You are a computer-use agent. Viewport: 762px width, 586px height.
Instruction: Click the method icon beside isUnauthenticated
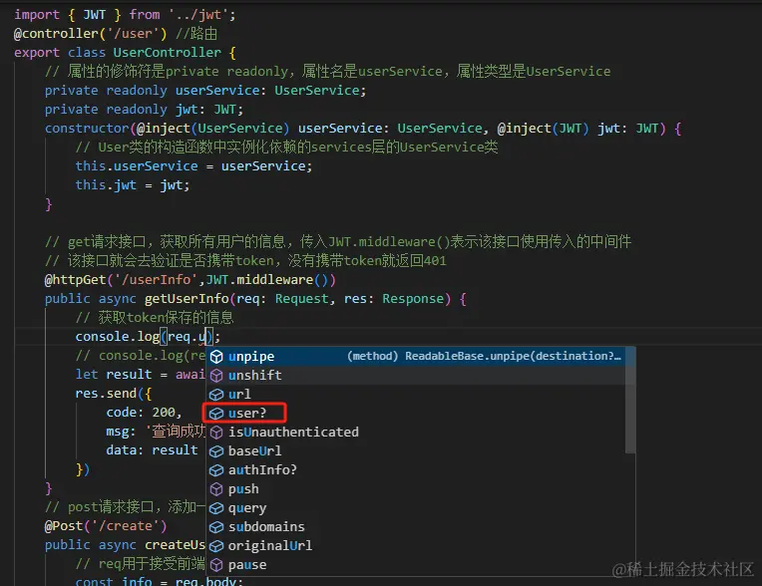[x=216, y=433]
